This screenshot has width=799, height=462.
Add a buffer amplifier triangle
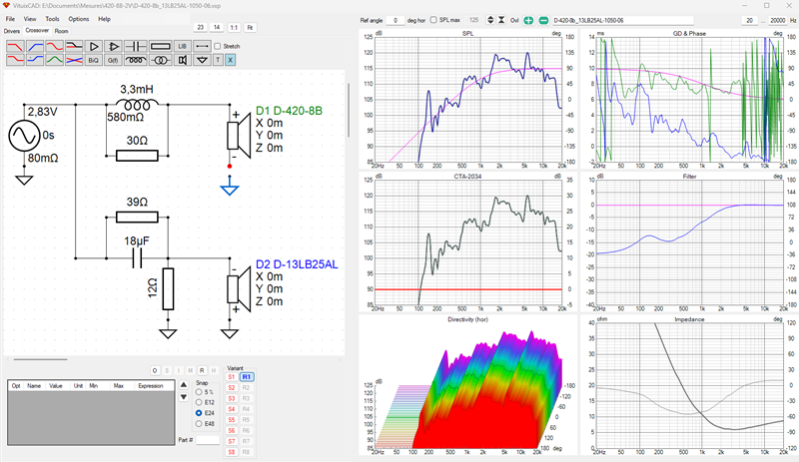click(x=94, y=46)
